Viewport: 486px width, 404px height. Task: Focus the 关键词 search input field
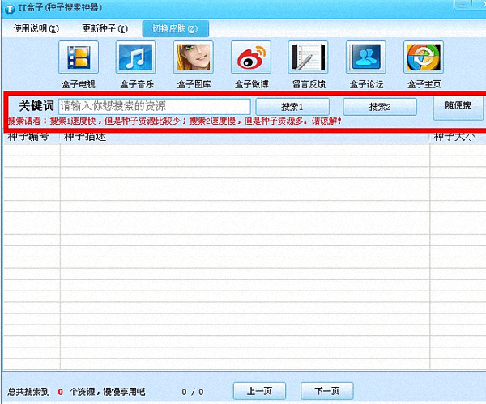(154, 106)
